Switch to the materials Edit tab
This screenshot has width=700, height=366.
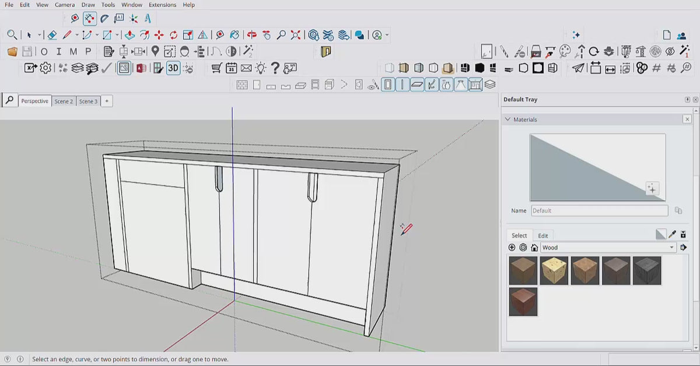point(543,235)
